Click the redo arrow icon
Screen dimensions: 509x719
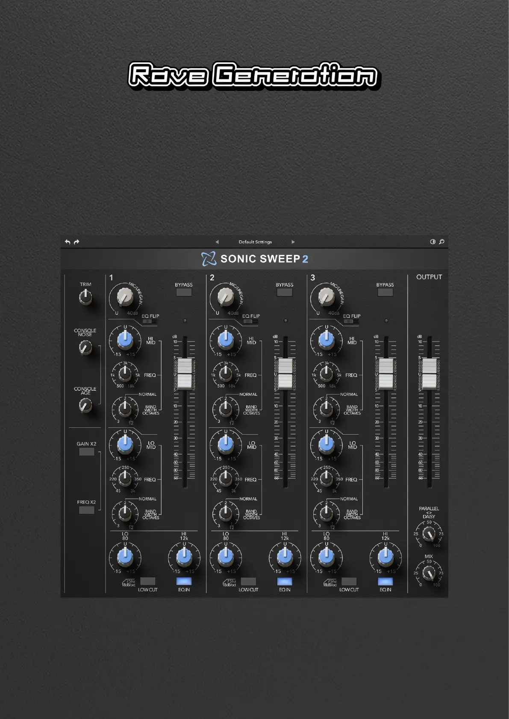point(76,242)
